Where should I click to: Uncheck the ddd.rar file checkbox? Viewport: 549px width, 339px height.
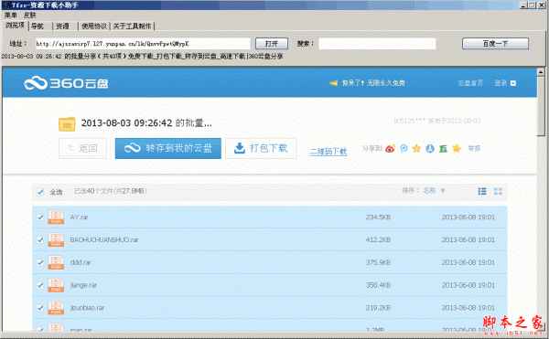(x=40, y=262)
